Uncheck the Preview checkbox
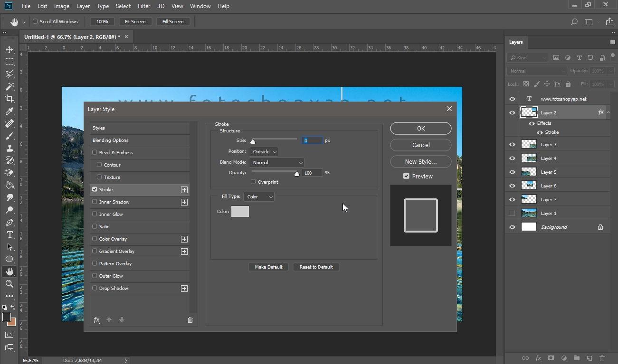Image resolution: width=618 pixels, height=364 pixels. click(x=406, y=176)
